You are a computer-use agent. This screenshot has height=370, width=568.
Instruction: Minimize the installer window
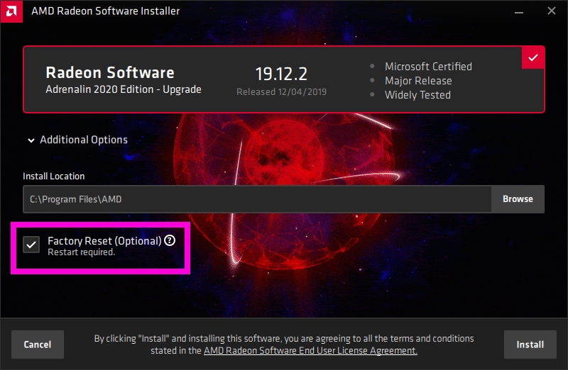(x=519, y=11)
